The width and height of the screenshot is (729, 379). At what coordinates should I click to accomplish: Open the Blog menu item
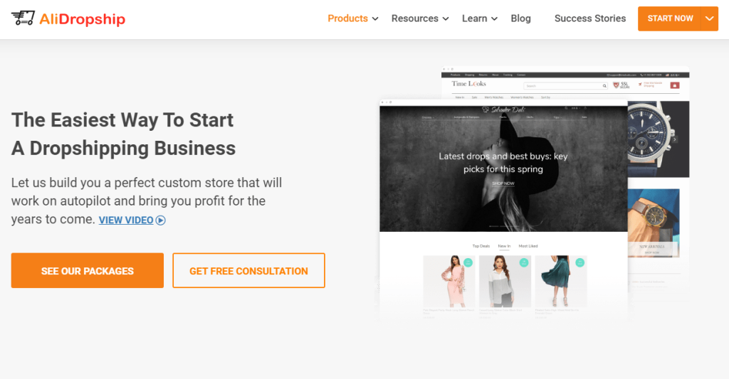coord(520,18)
